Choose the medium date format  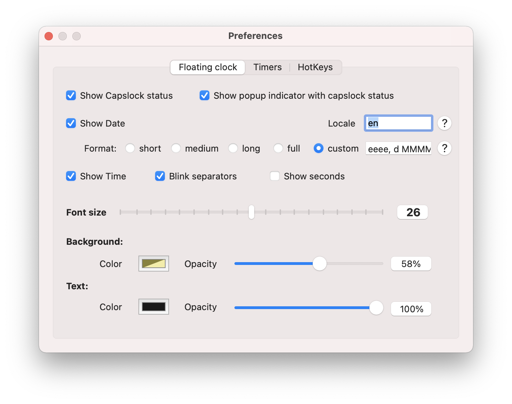coord(176,148)
